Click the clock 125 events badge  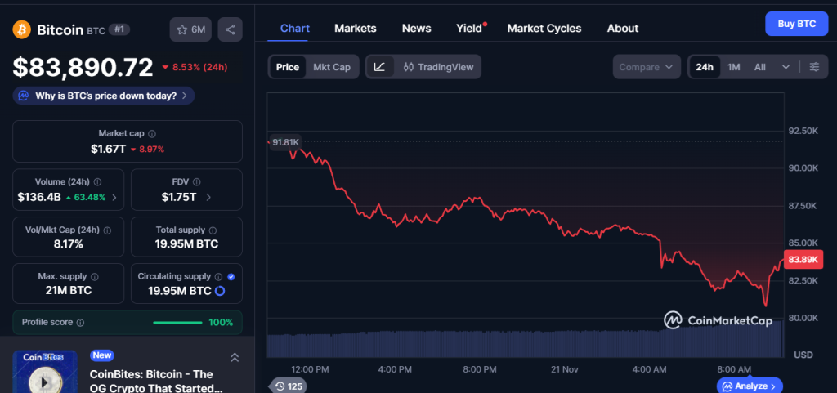pos(288,386)
